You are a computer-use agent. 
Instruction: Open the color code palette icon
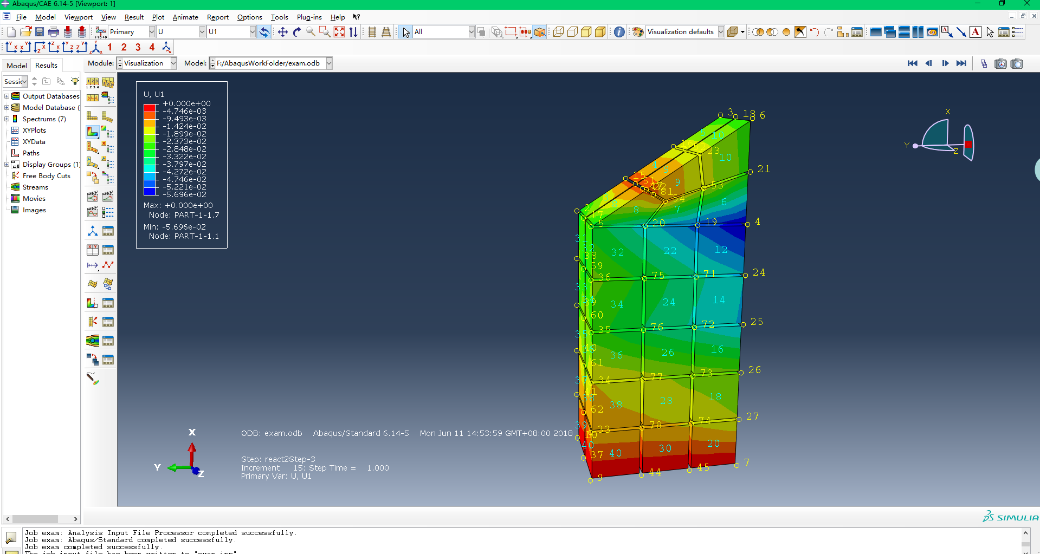[638, 32]
